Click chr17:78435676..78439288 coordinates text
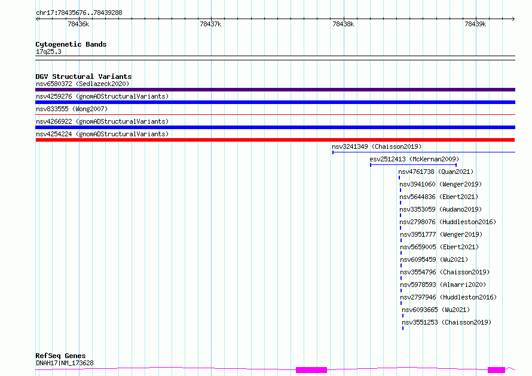The image size is (532, 376). tap(79, 13)
